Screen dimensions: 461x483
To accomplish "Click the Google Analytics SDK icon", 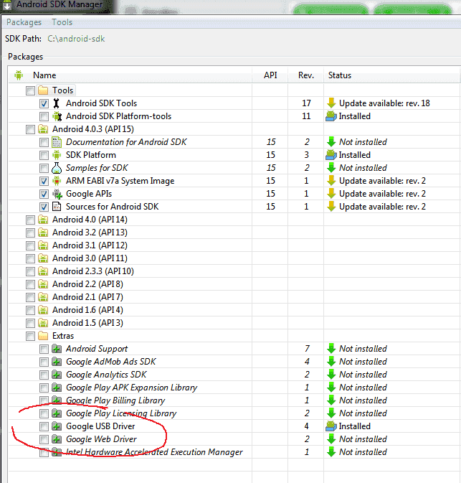I will click(x=57, y=375).
